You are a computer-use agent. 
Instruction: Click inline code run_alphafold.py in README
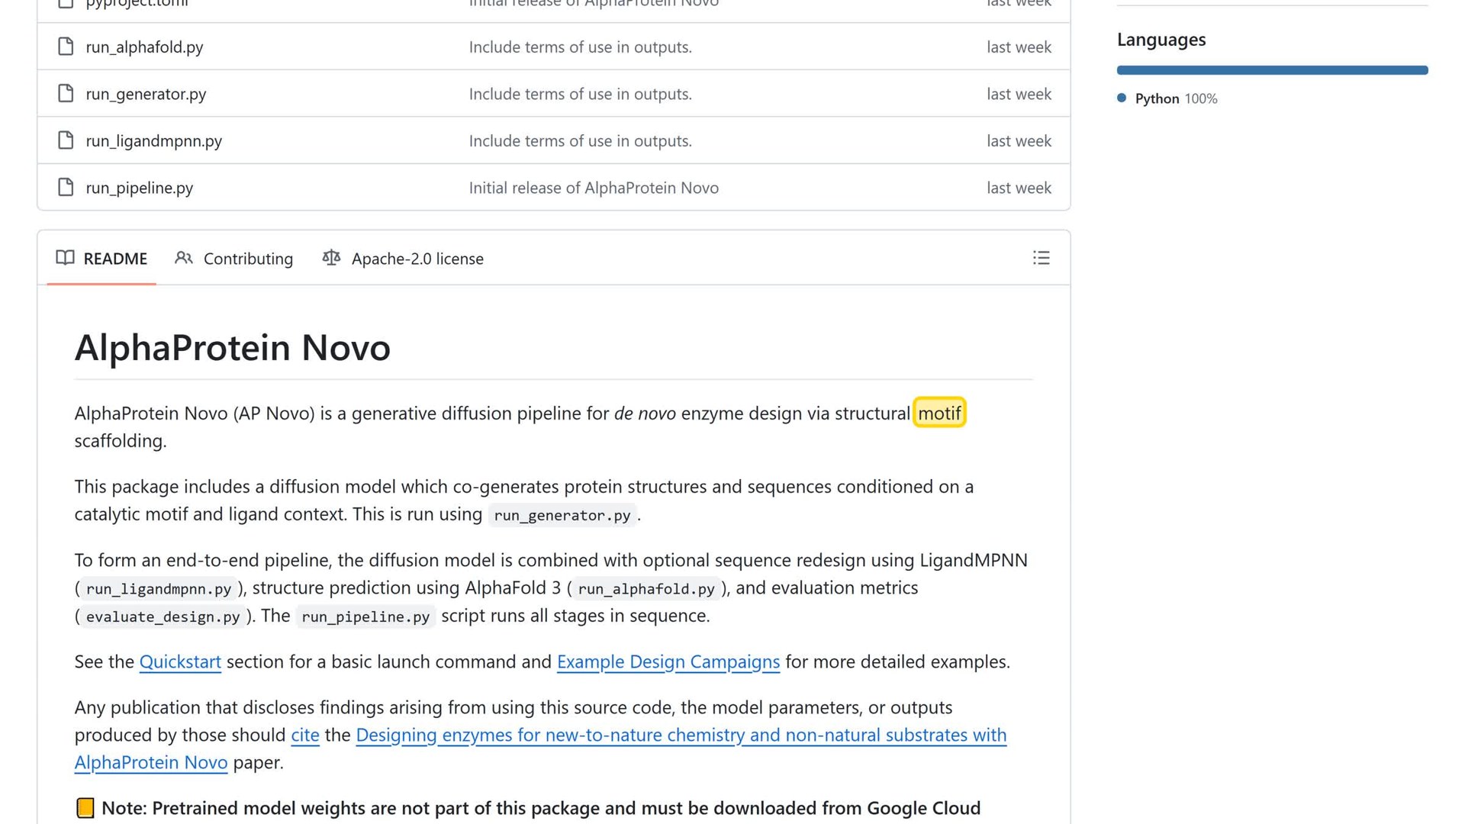646,589
